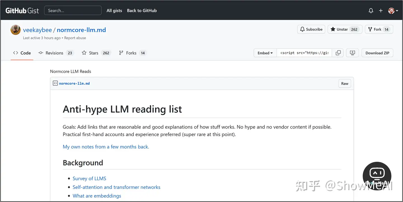Open Self-attention and transformer networks link
This screenshot has height=202, width=403.
click(116, 187)
